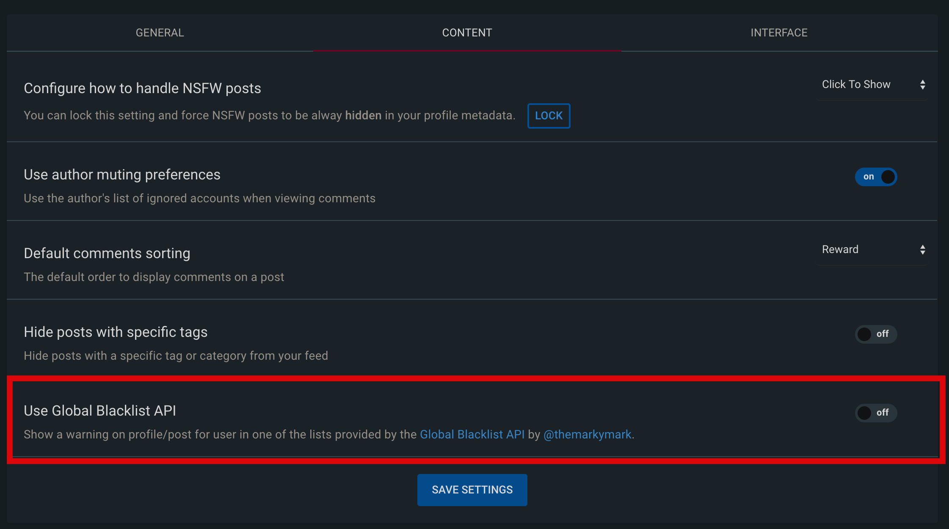Enable the Hide posts with specific tags switch
This screenshot has height=529, width=949.
[876, 334]
